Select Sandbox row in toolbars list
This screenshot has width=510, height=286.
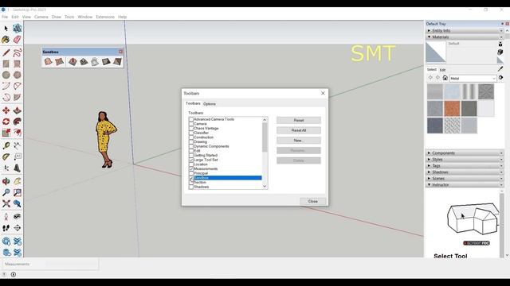(x=228, y=178)
